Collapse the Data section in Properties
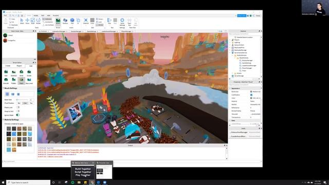The height and width of the screenshot is (185, 329). point(230,121)
